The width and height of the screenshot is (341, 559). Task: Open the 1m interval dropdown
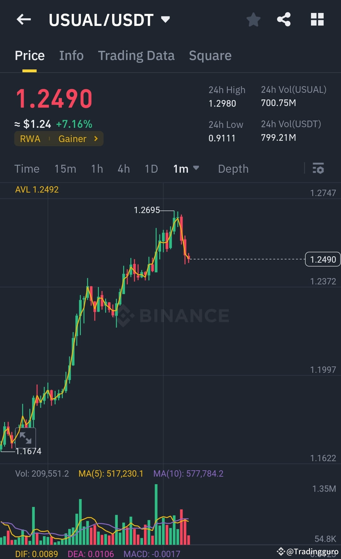point(186,169)
